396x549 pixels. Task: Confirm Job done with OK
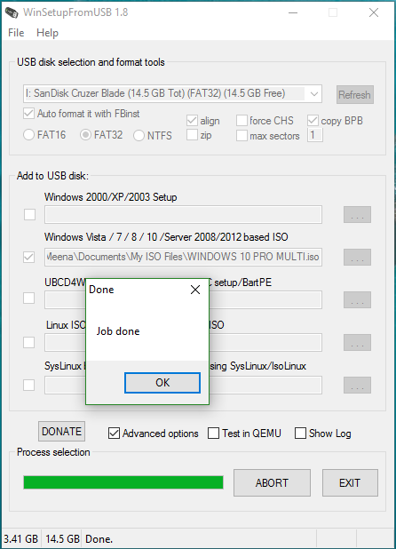162,383
